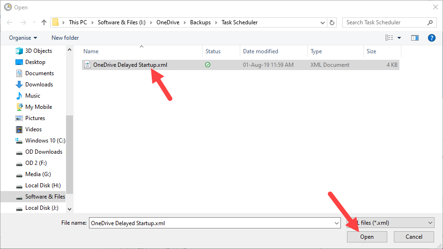Click the Cancel button
This screenshot has width=443, height=249.
(x=414, y=237)
